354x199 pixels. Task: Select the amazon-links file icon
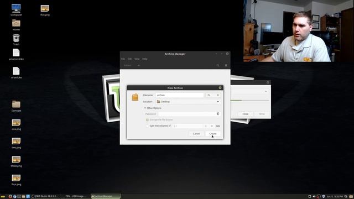[x=16, y=55]
